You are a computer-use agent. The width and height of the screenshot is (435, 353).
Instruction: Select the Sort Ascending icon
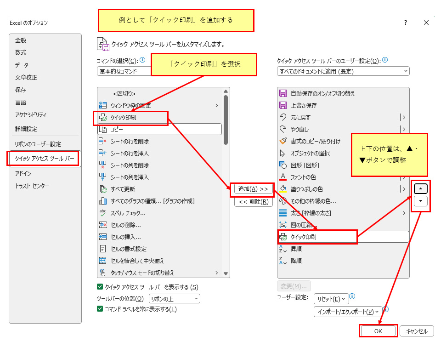tap(283, 249)
